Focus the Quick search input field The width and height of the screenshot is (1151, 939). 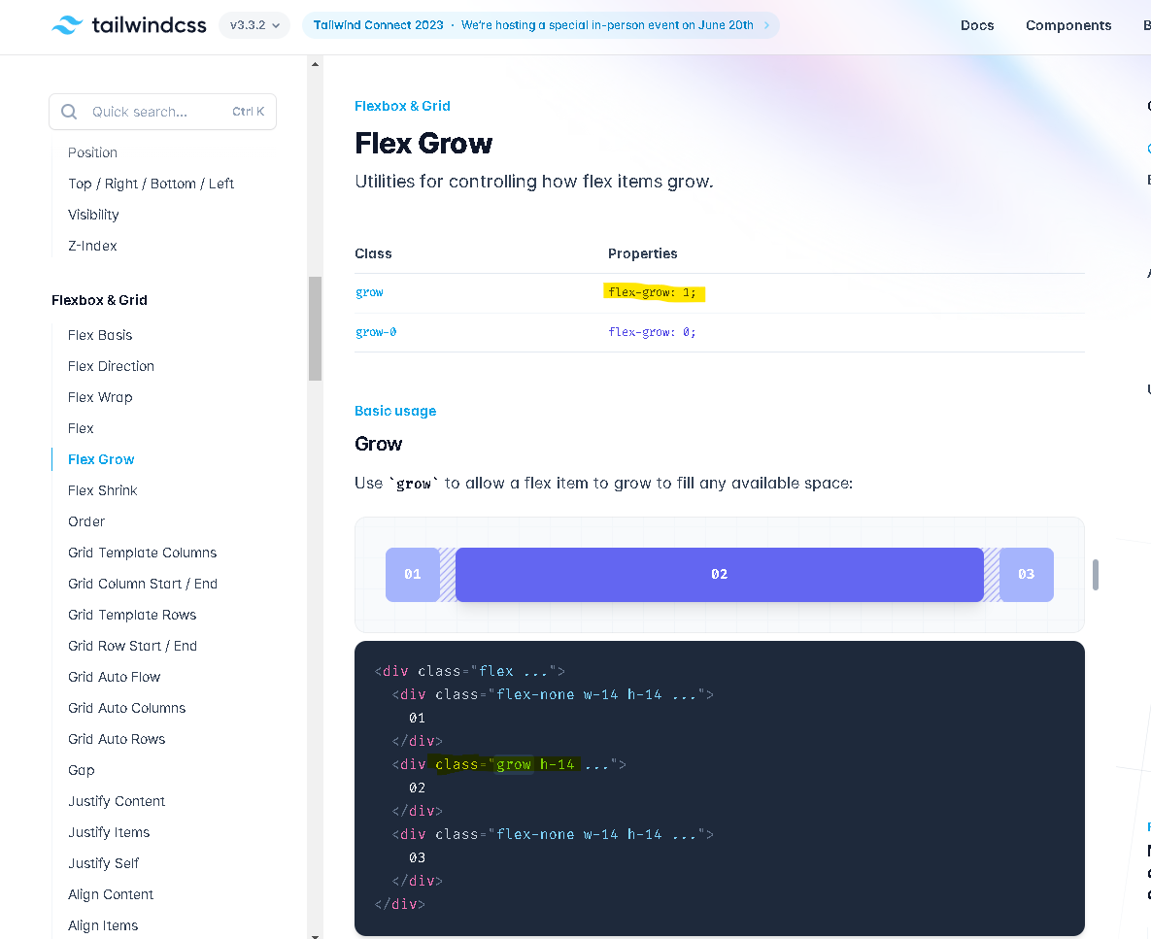pyautogui.click(x=163, y=112)
